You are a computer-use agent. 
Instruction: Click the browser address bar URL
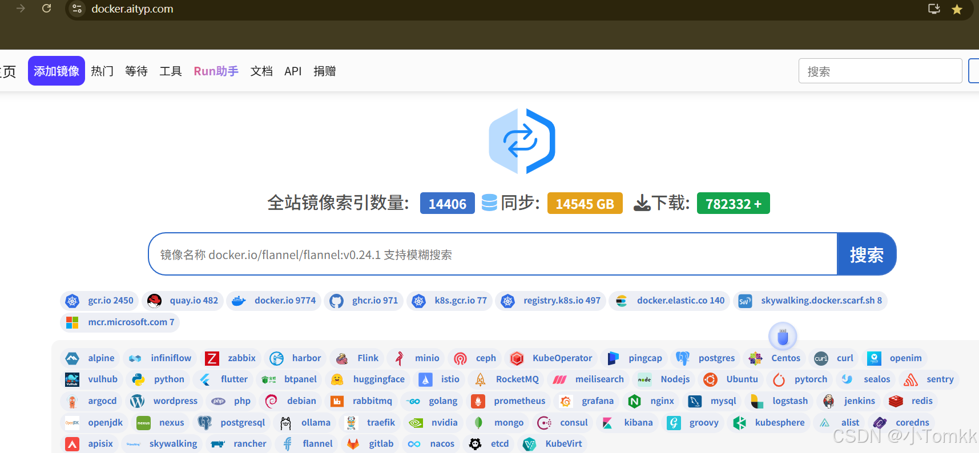click(x=132, y=9)
